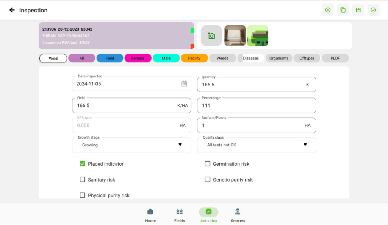Save the inspection with disk icon

tap(358, 10)
